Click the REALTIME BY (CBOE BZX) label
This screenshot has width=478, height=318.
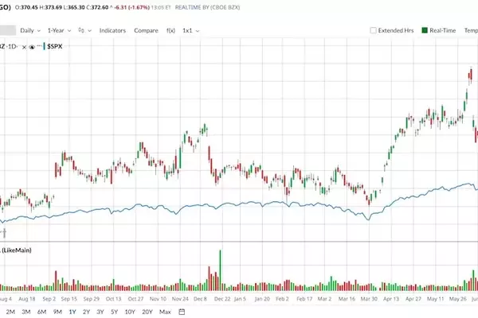tap(207, 7)
